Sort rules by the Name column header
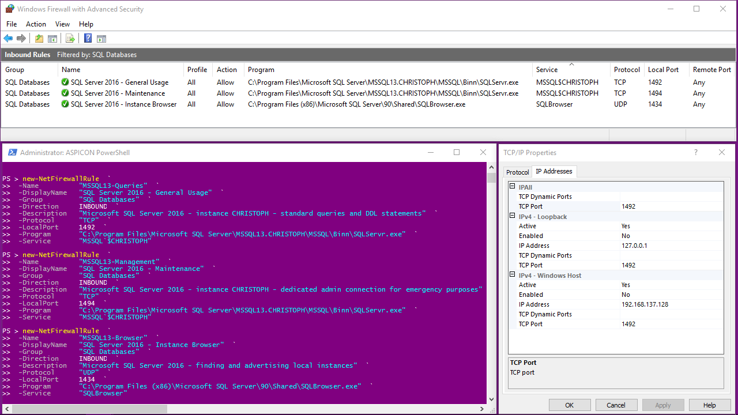This screenshot has height=415, width=738. 121,70
